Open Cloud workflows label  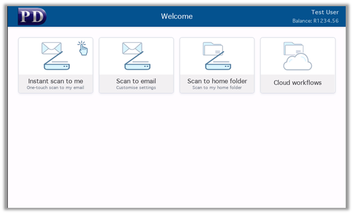pyautogui.click(x=297, y=83)
